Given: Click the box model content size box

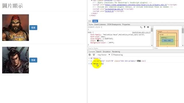Looking at the screenshot, I should (x=167, y=41).
